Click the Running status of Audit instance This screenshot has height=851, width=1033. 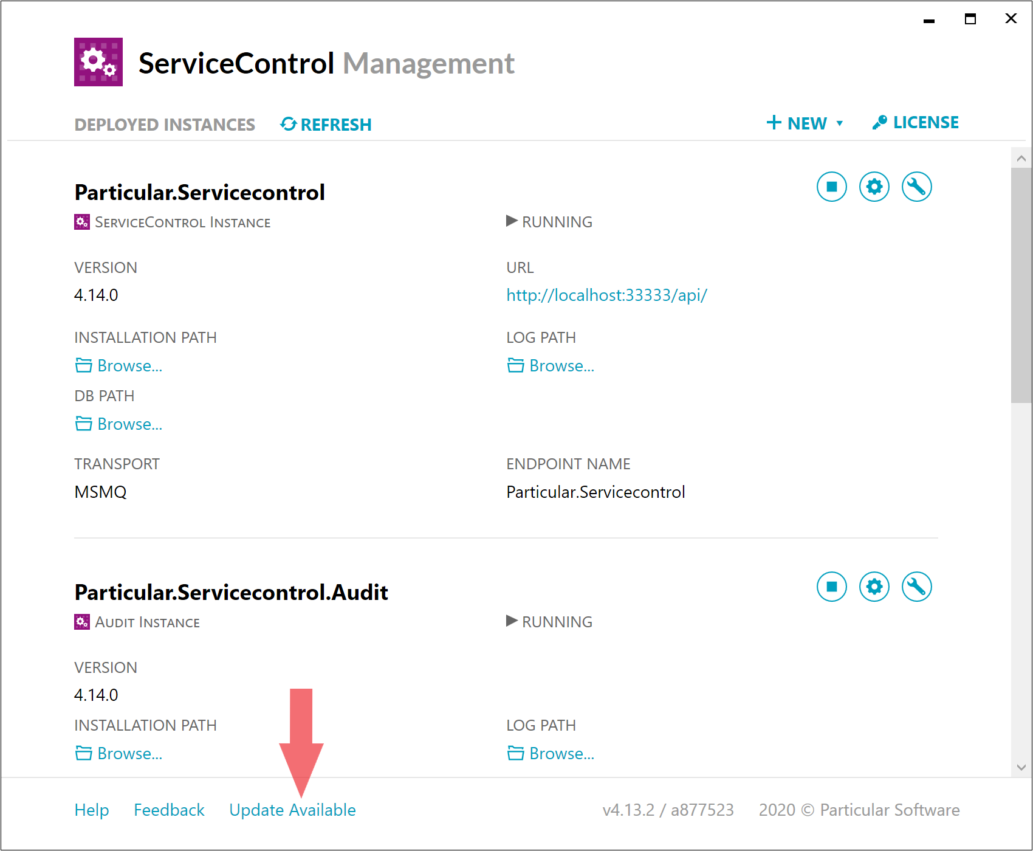tap(549, 622)
